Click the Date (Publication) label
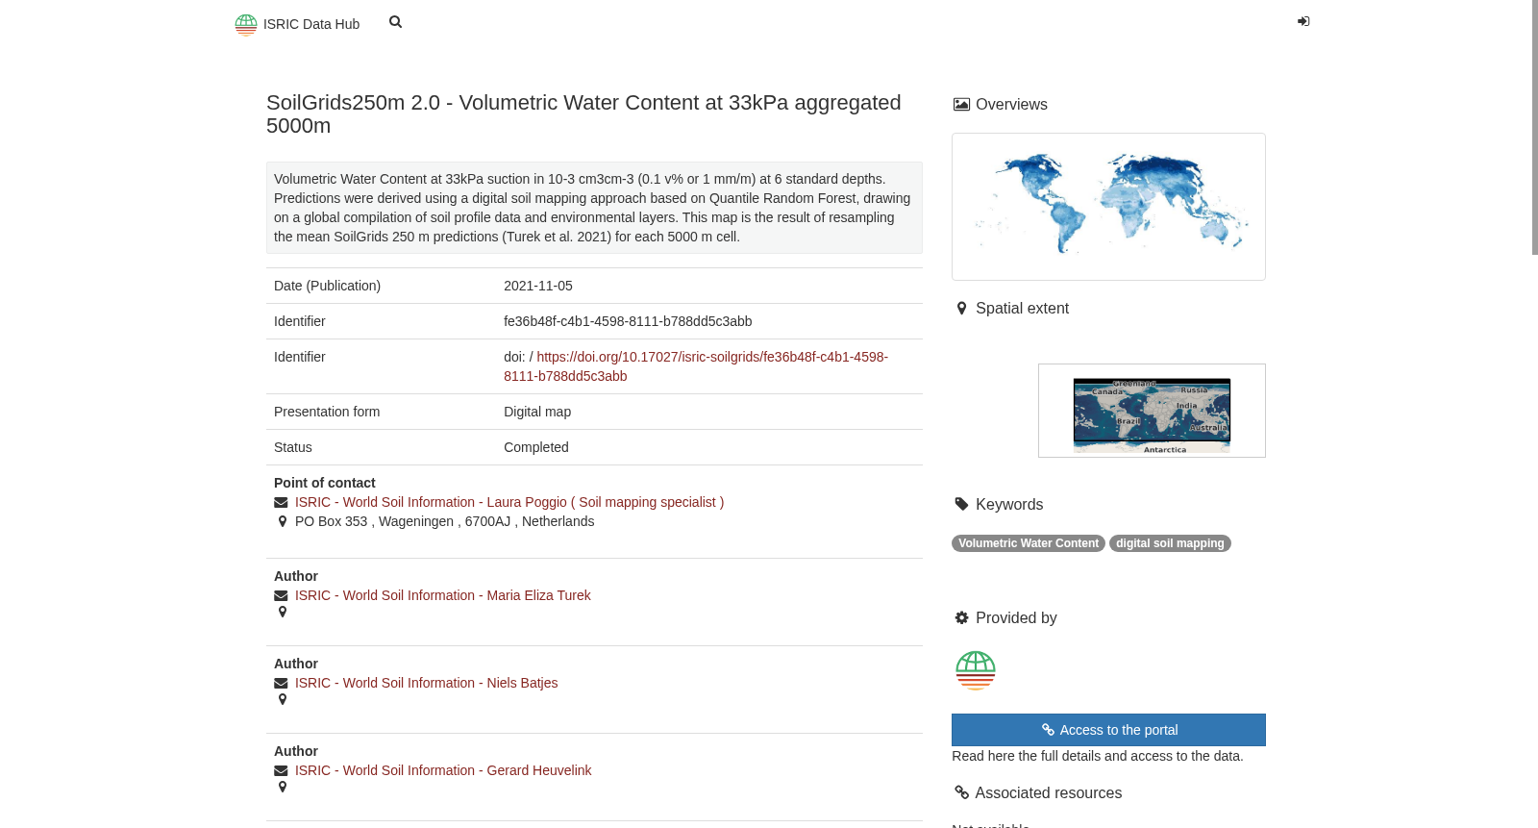 coord(328,286)
